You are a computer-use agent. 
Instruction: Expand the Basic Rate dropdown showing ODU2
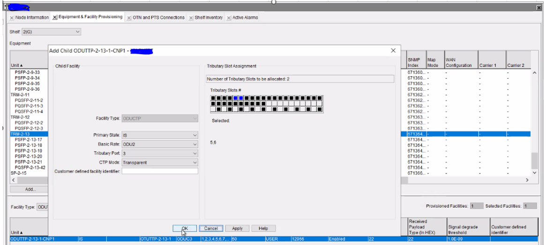click(160, 144)
